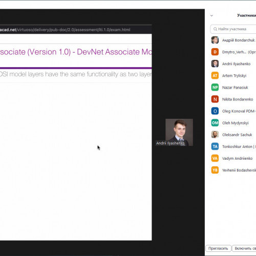The image size is (256, 256).
Task: Click the Пригласить button
Action: coord(218,248)
